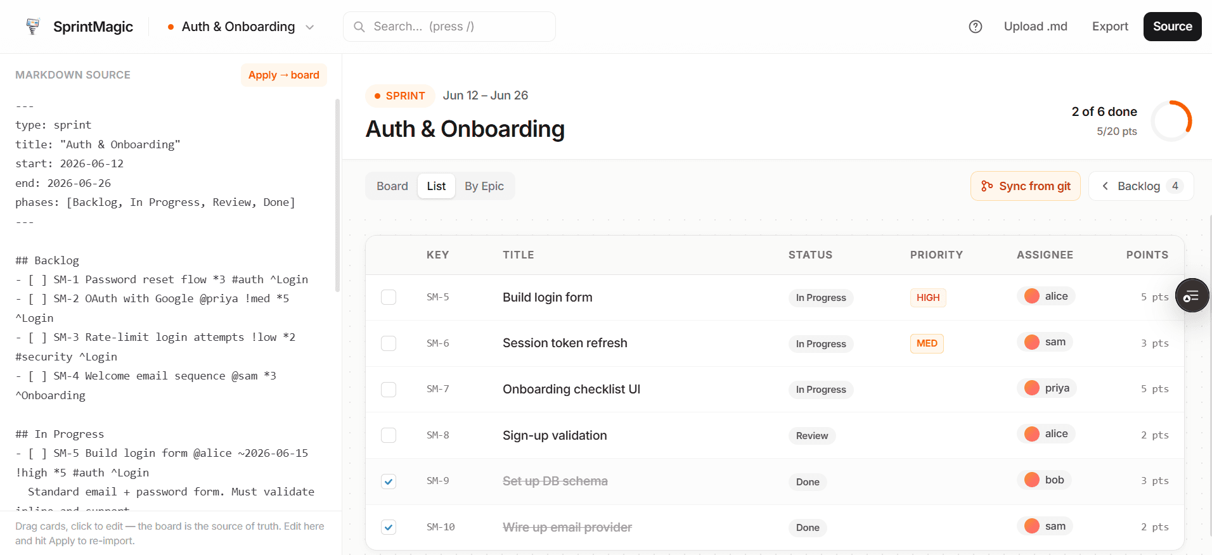Screen dimensions: 1212x555
Task: Expand the Backlog panel chevron
Action: 1106,186
